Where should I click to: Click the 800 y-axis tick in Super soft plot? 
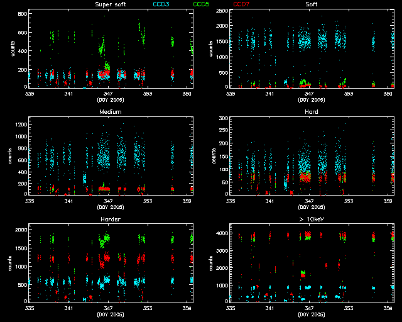point(22,13)
